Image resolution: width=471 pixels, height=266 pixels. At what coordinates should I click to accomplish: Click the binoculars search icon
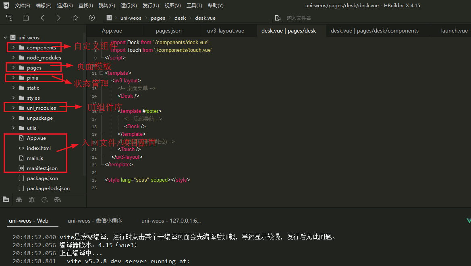[19, 200]
